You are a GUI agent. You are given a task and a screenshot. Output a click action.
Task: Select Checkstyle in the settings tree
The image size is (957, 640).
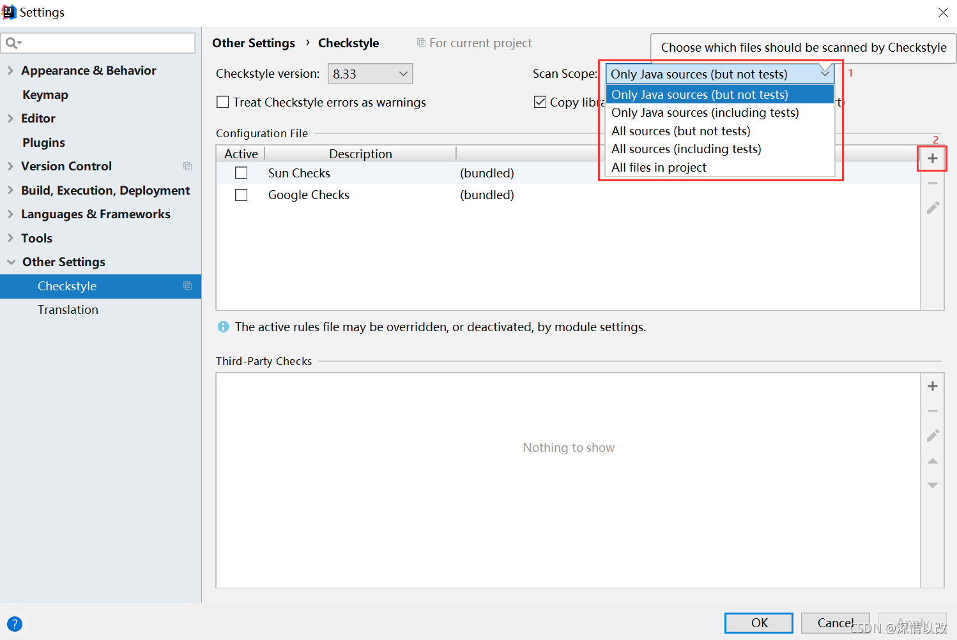(100, 286)
